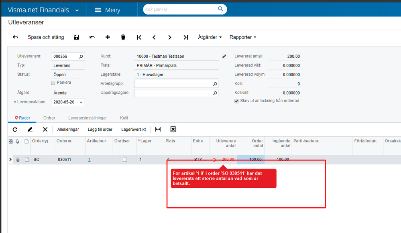Click Ingående antal cell 100.00

click(278, 160)
